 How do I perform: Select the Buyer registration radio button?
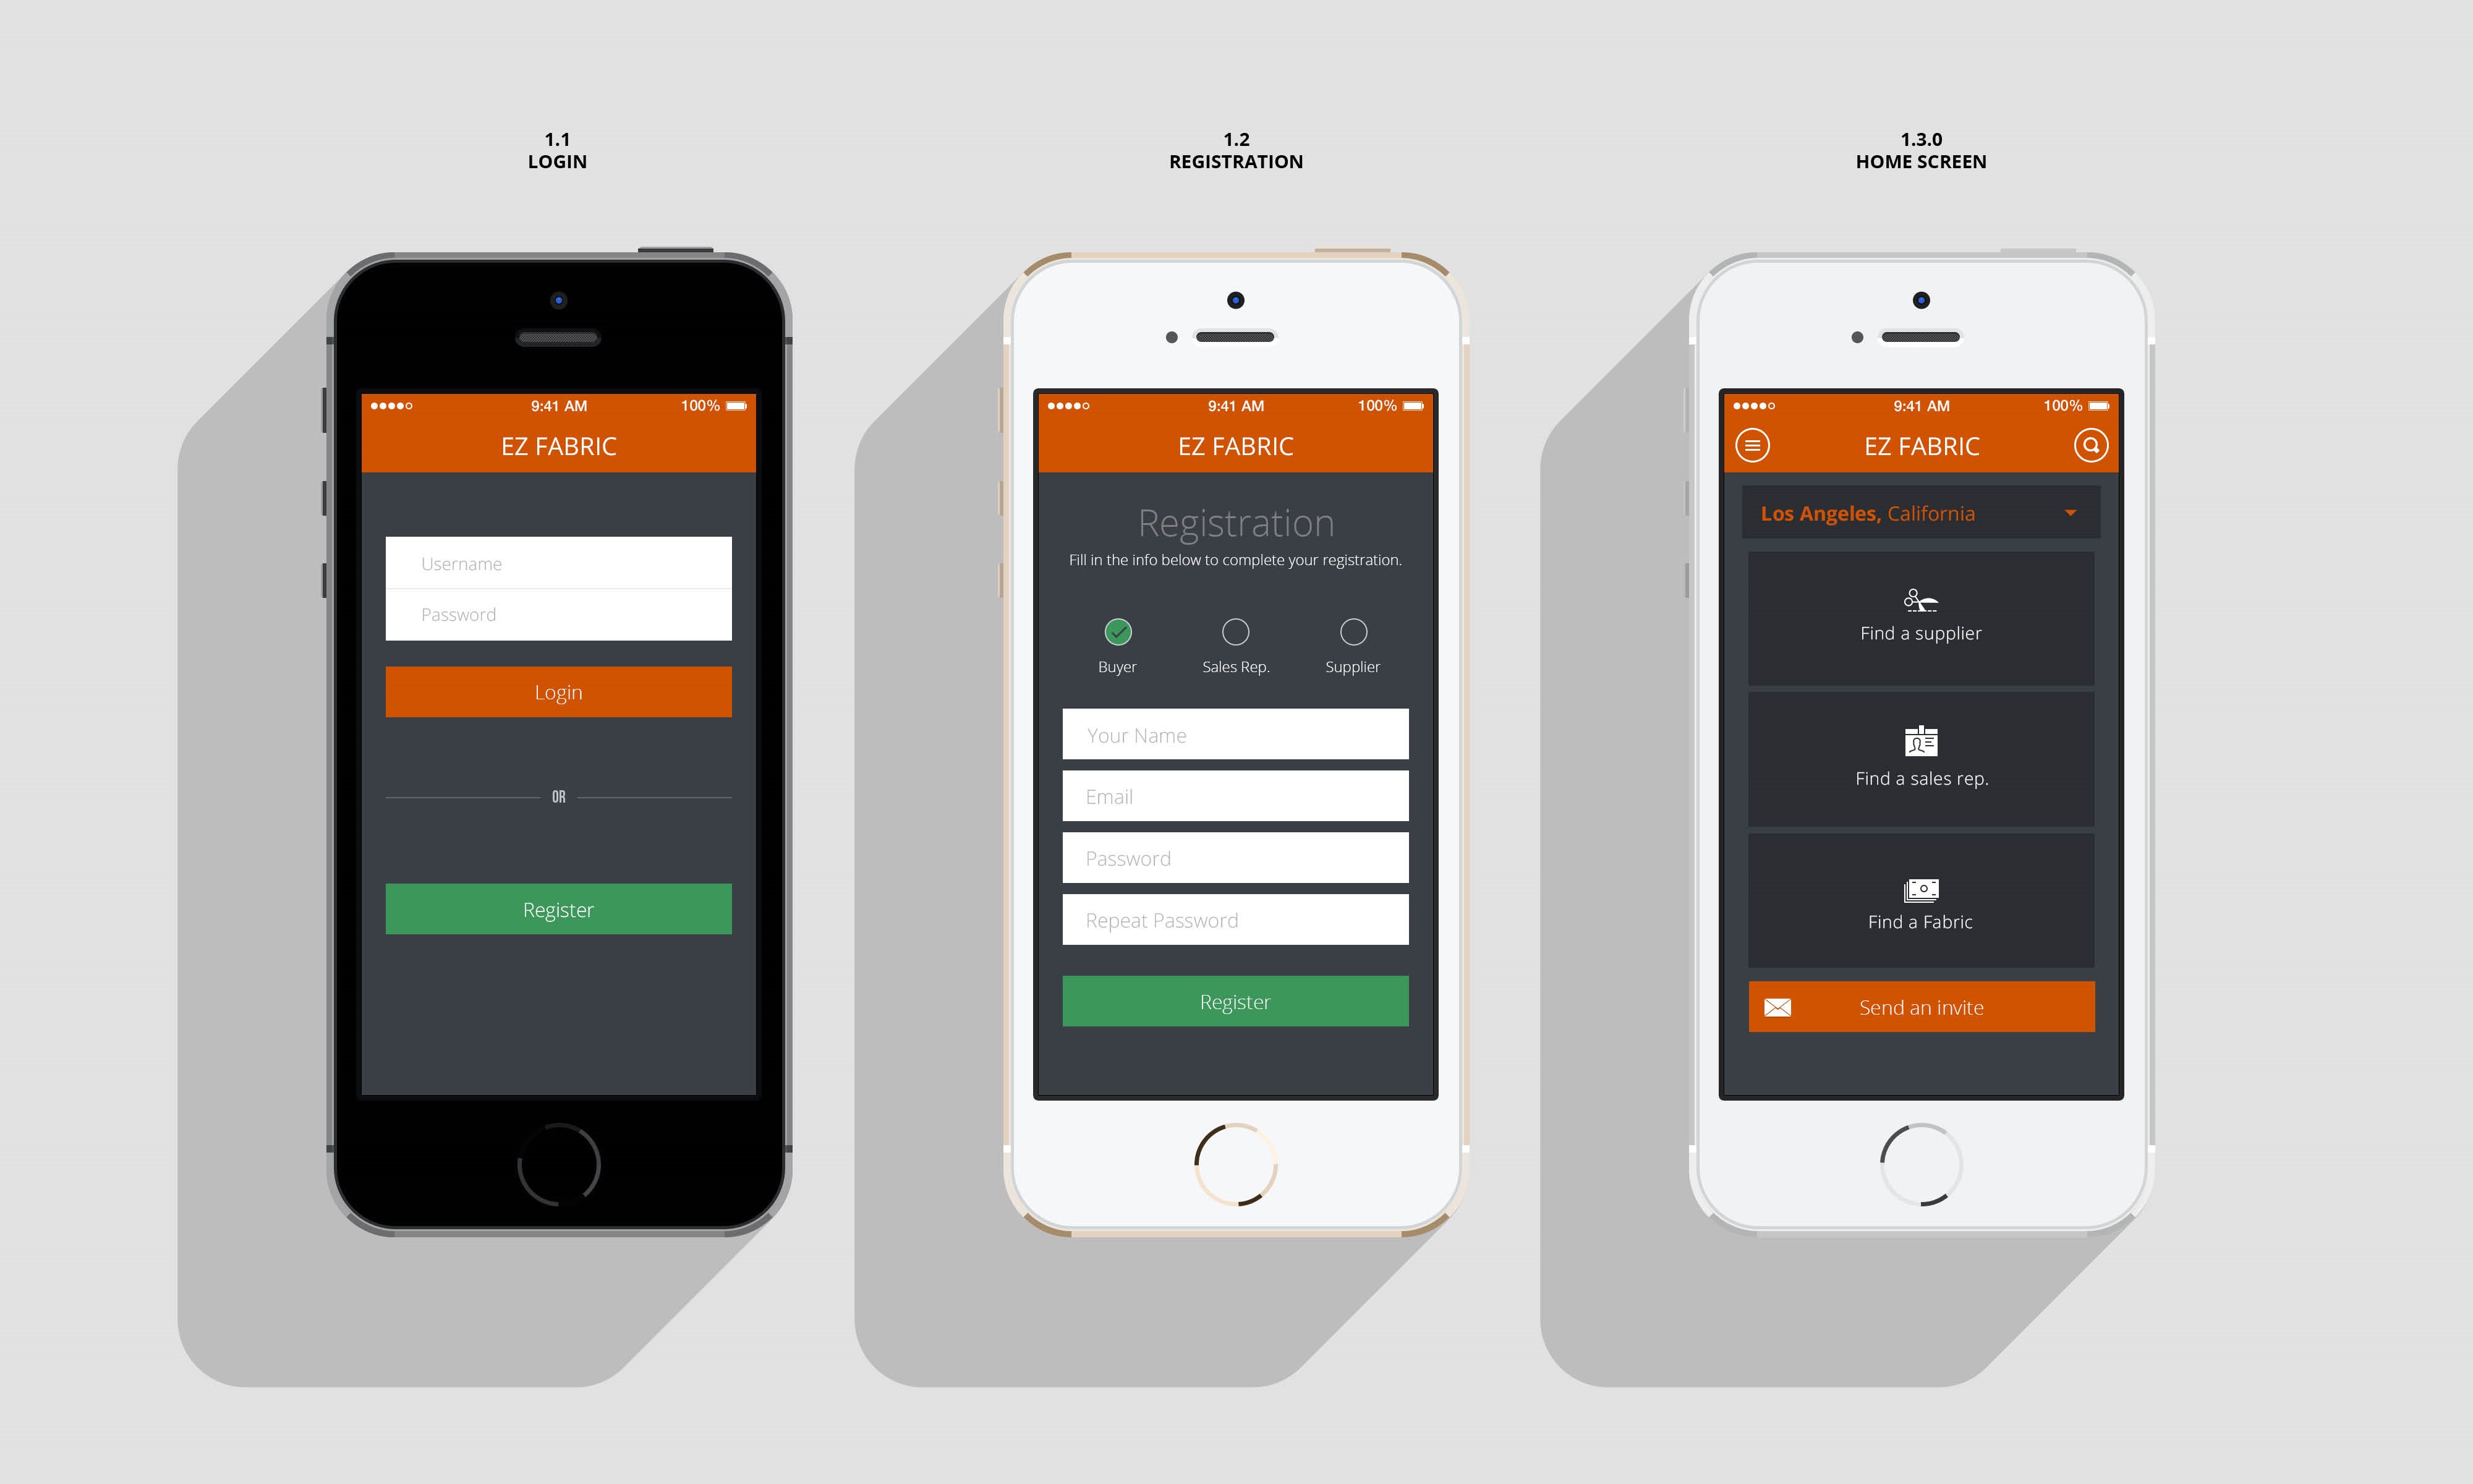pyautogui.click(x=1118, y=631)
